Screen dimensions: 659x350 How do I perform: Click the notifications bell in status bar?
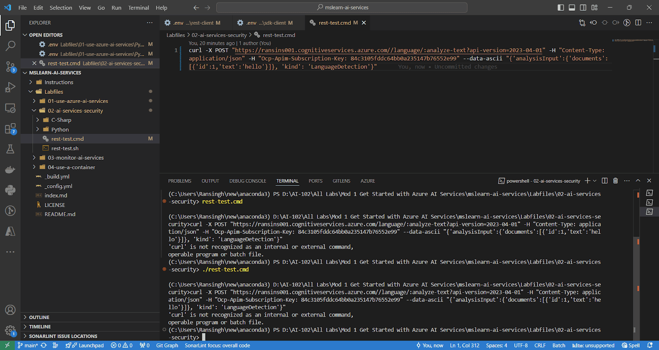click(x=650, y=345)
